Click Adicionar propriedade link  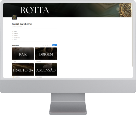click(18, 27)
